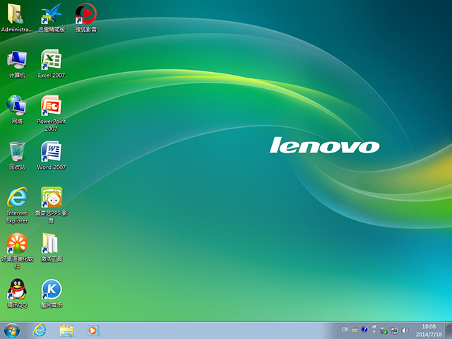
Task: Select the Recycle Bin icon
Action: (17, 152)
